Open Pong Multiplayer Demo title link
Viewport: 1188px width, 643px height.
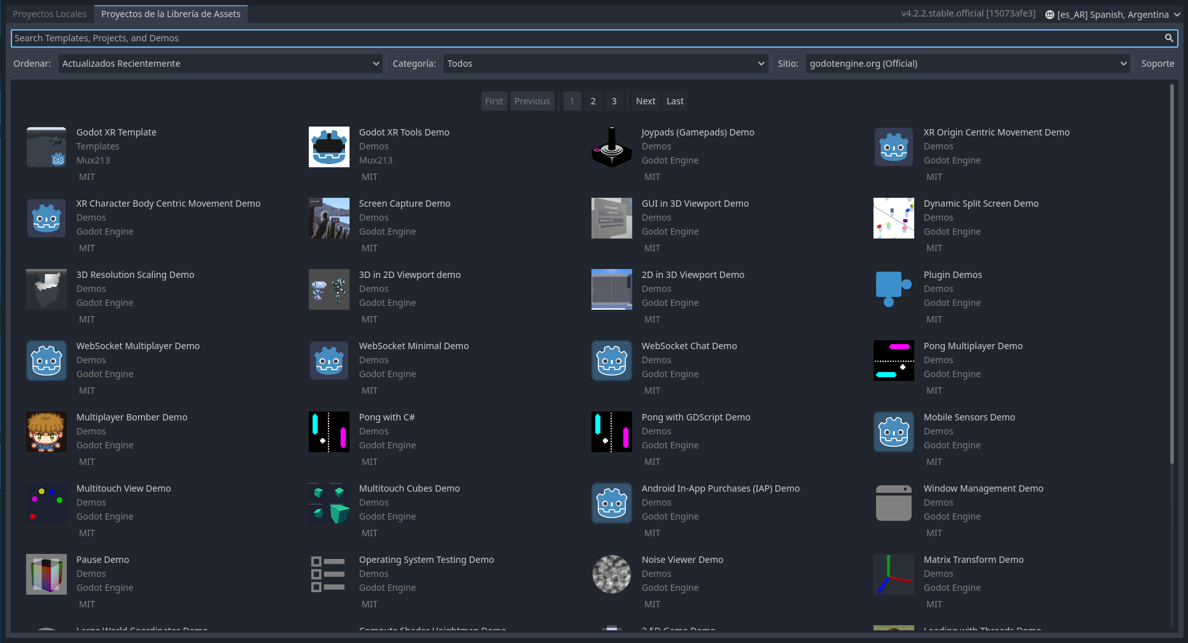tap(973, 346)
